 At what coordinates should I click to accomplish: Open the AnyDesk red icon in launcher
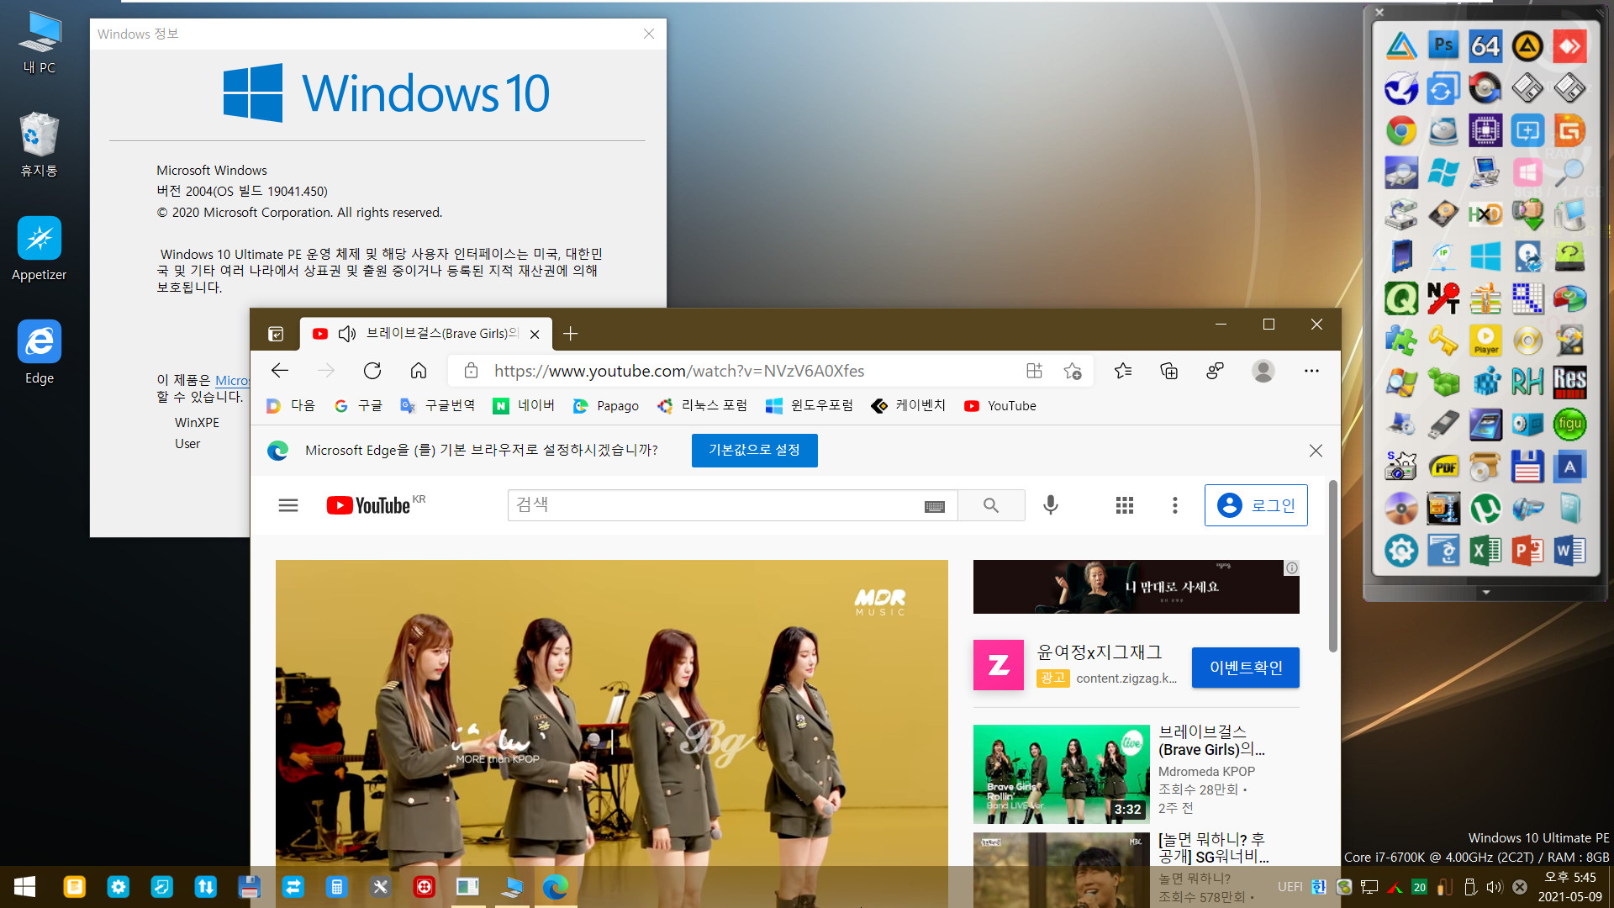(x=1569, y=46)
